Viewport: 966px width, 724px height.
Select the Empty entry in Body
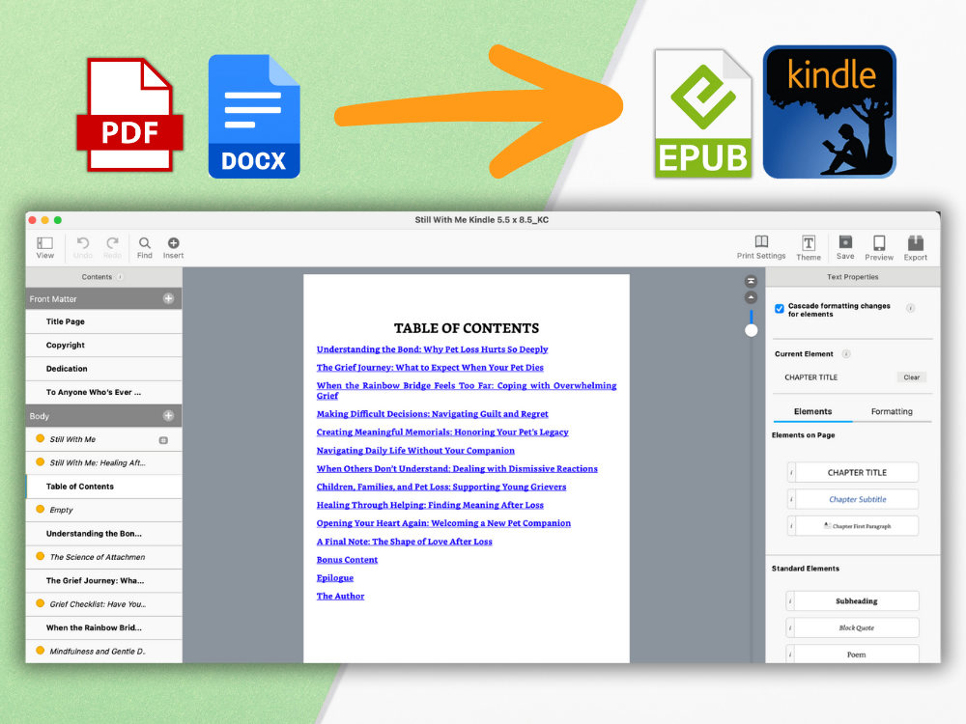point(103,510)
